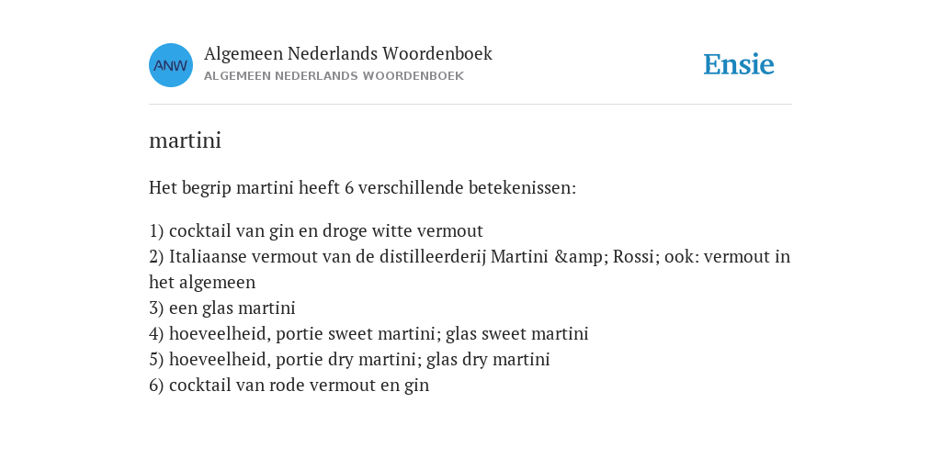
Task: Select definition 1 about gin and droge witte vermout
Action: [x=316, y=230]
